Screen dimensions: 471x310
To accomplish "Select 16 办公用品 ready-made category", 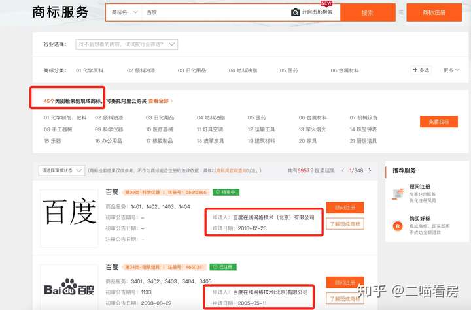I will pyautogui.click(x=109, y=141).
